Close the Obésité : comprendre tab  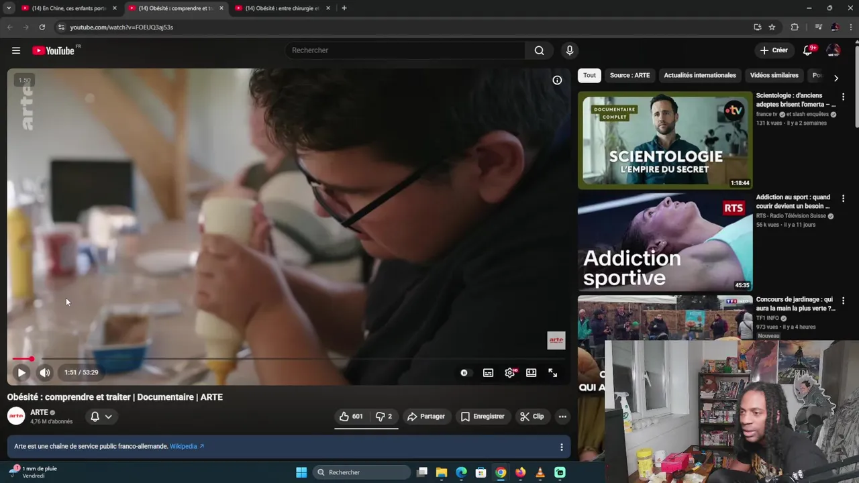tap(221, 8)
